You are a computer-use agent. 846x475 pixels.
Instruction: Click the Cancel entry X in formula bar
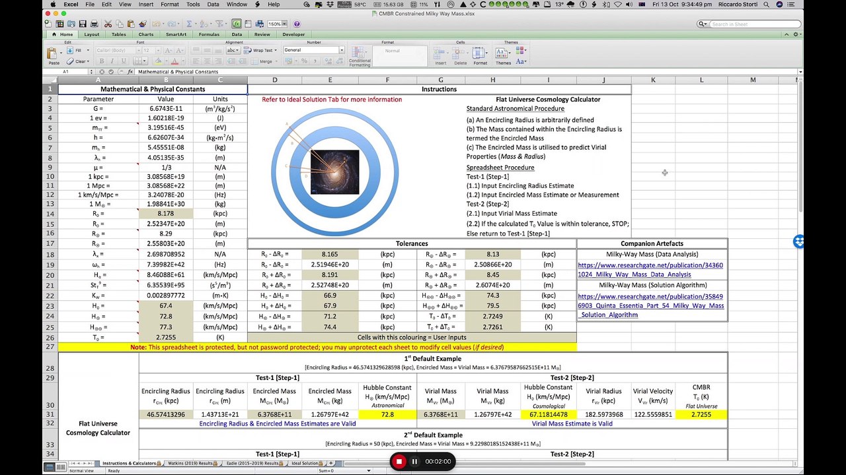point(102,71)
